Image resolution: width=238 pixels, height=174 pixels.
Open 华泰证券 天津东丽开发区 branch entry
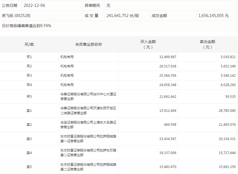pos(88,111)
